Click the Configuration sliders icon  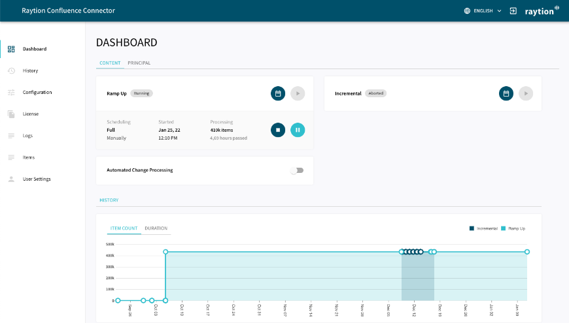click(11, 93)
